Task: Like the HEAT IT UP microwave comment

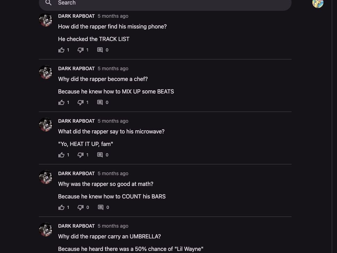Action: 61,155
